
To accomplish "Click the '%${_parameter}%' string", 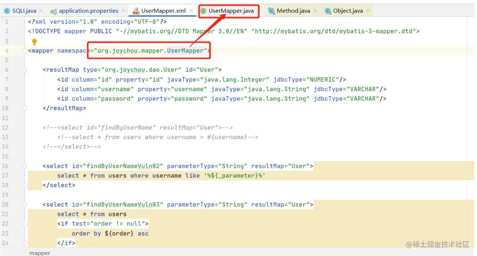I will pos(234,176).
